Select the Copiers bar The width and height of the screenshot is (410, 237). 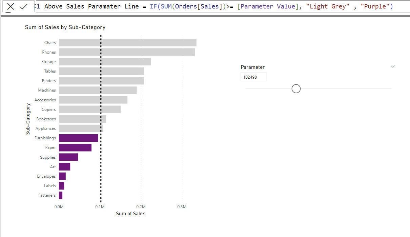(89, 110)
